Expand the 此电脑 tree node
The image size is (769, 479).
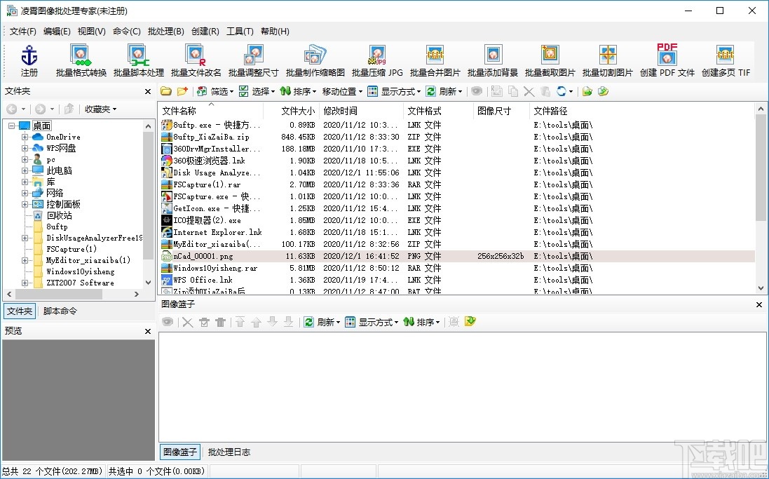click(25, 171)
